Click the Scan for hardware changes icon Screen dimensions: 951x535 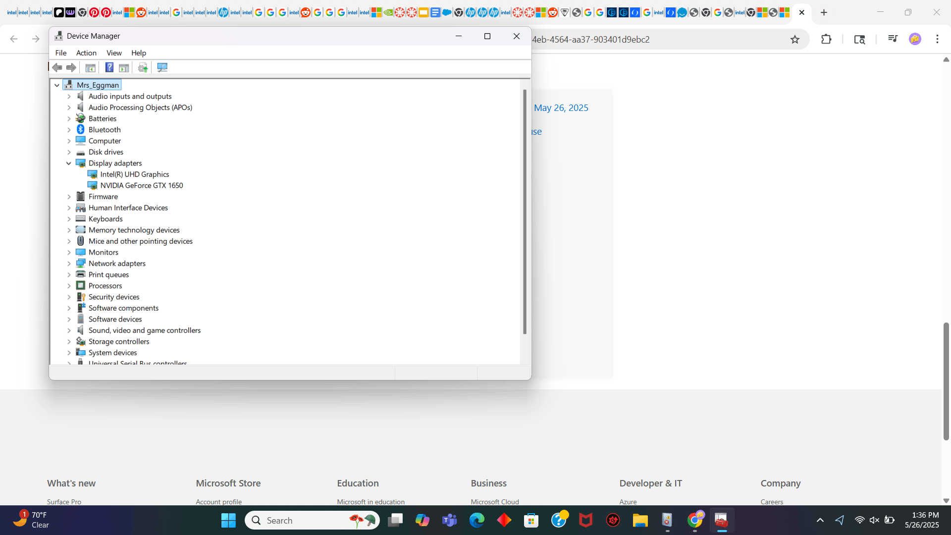(x=162, y=67)
